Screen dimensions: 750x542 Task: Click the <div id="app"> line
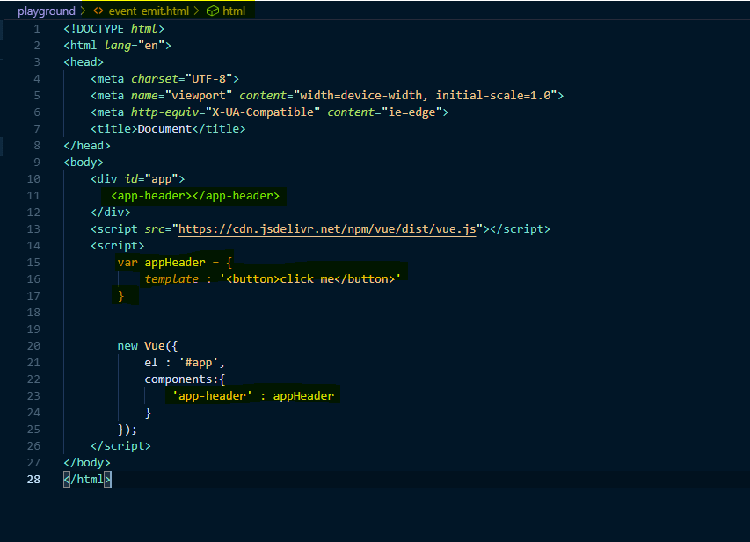click(x=137, y=178)
